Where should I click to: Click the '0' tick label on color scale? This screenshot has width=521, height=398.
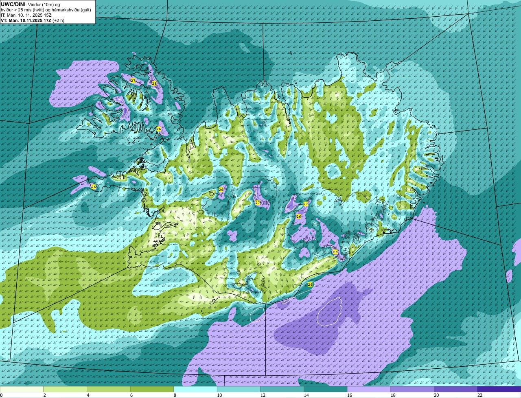click(x=1, y=395)
